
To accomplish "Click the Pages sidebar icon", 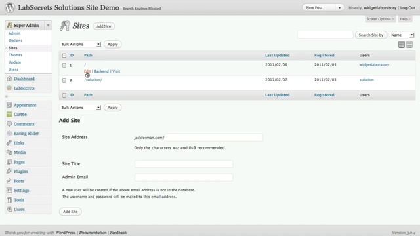I will click(x=9, y=162).
